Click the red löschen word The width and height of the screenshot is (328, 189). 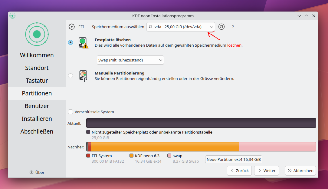234,45
